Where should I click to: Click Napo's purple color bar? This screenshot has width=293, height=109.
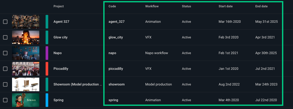click(47, 53)
